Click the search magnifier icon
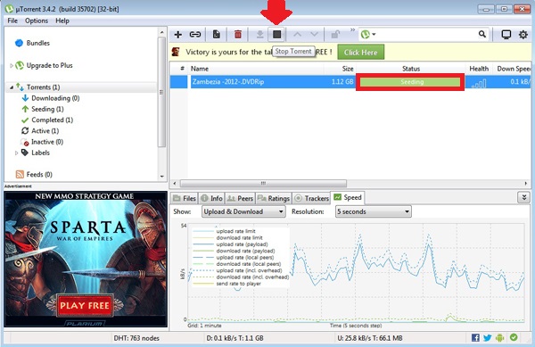The height and width of the screenshot is (347, 535). click(x=482, y=34)
